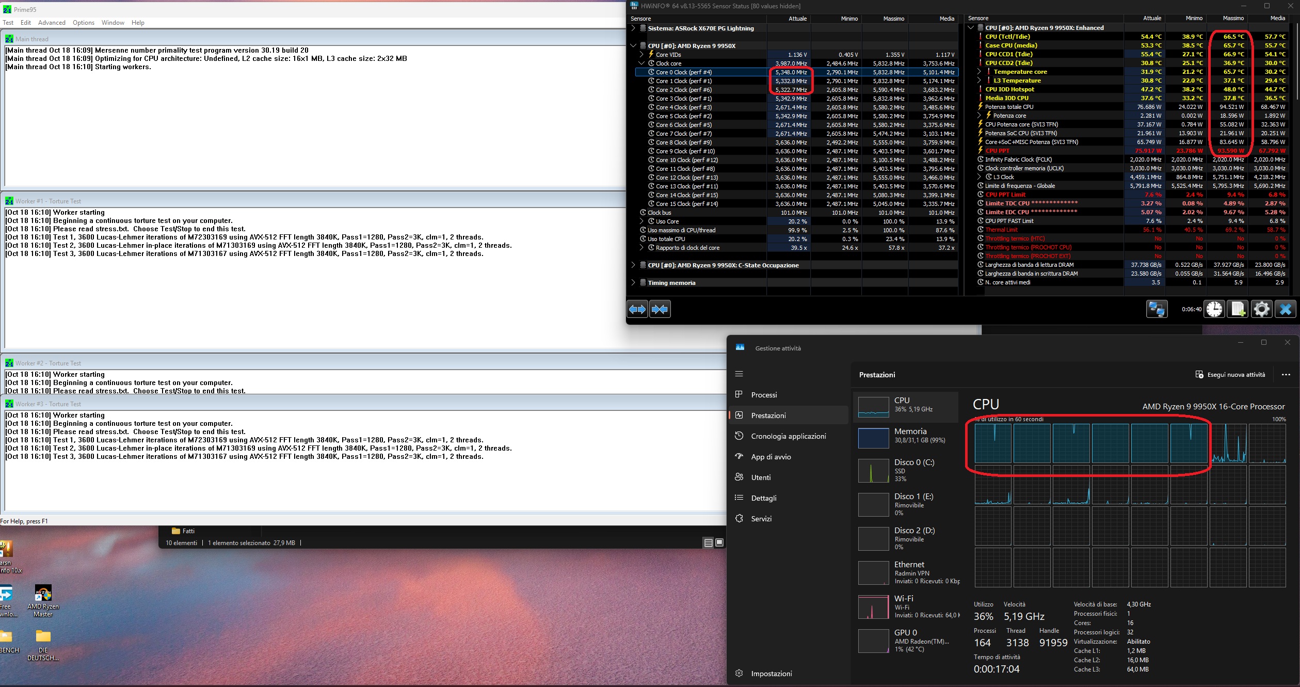This screenshot has height=687, width=1300.
Task: Open Servizi page in Task Manager
Action: coord(789,519)
